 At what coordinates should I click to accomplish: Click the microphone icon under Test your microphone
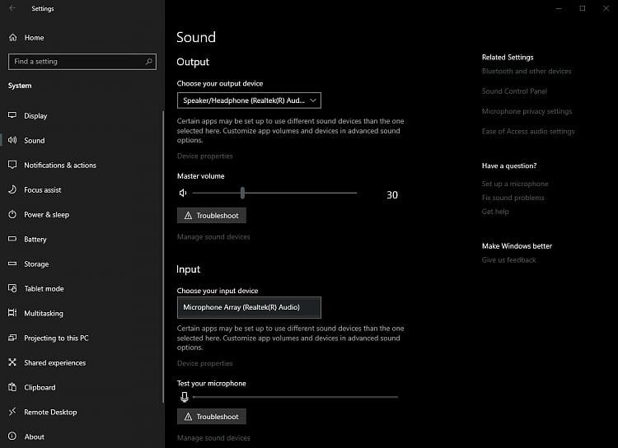click(184, 397)
